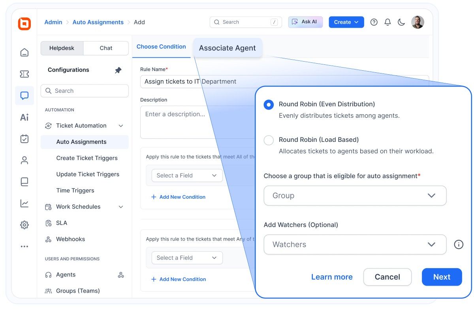Click the reports chart icon in sidebar
474x316 pixels.
(x=24, y=203)
